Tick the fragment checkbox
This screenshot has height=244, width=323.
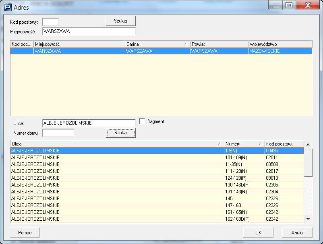tap(142, 121)
